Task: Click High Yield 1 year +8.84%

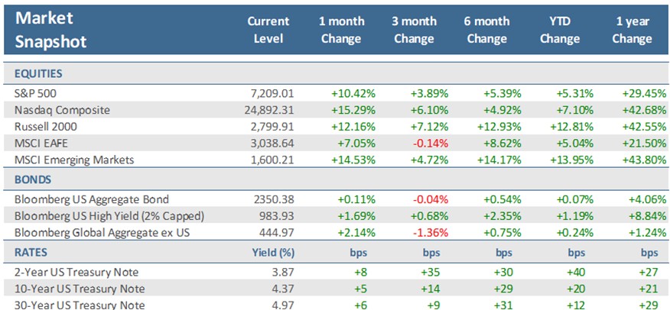Action: [x=647, y=216]
